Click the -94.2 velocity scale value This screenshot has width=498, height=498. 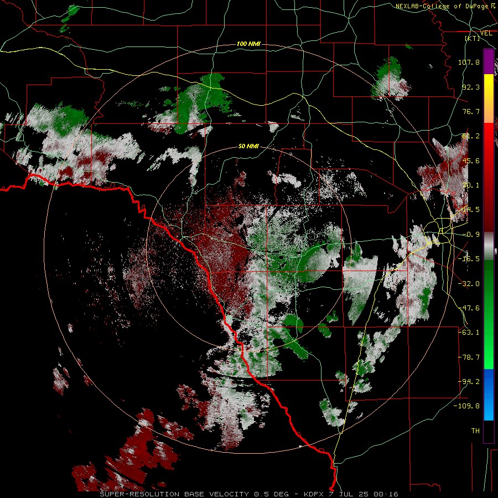(469, 382)
